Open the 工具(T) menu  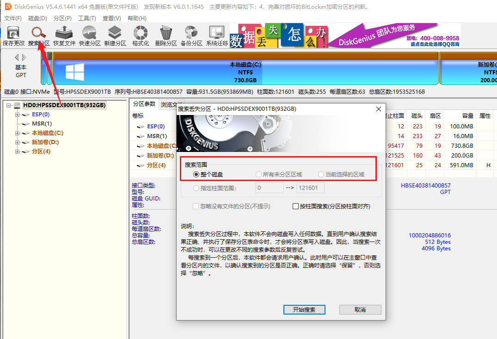pyautogui.click(x=87, y=18)
